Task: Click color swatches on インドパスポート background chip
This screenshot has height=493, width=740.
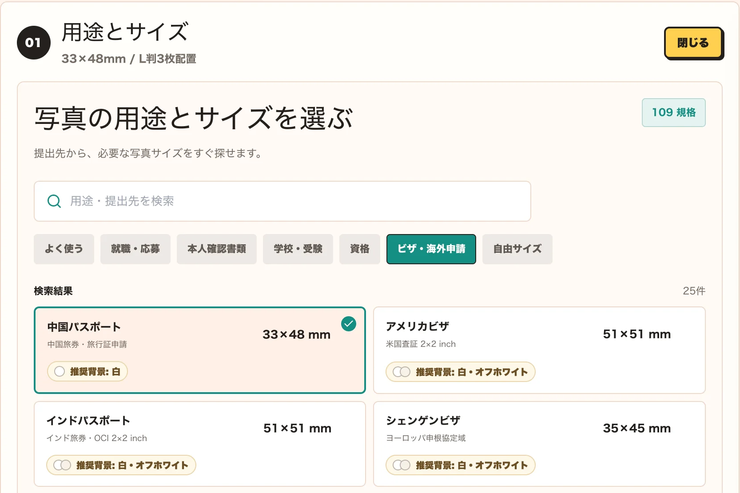Action: 62,465
